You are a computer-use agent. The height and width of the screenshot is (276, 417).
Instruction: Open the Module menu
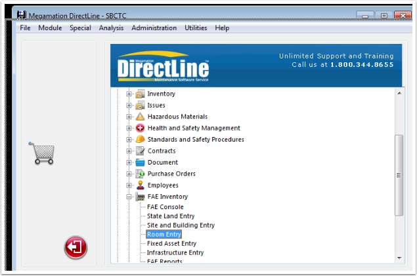[x=50, y=28]
